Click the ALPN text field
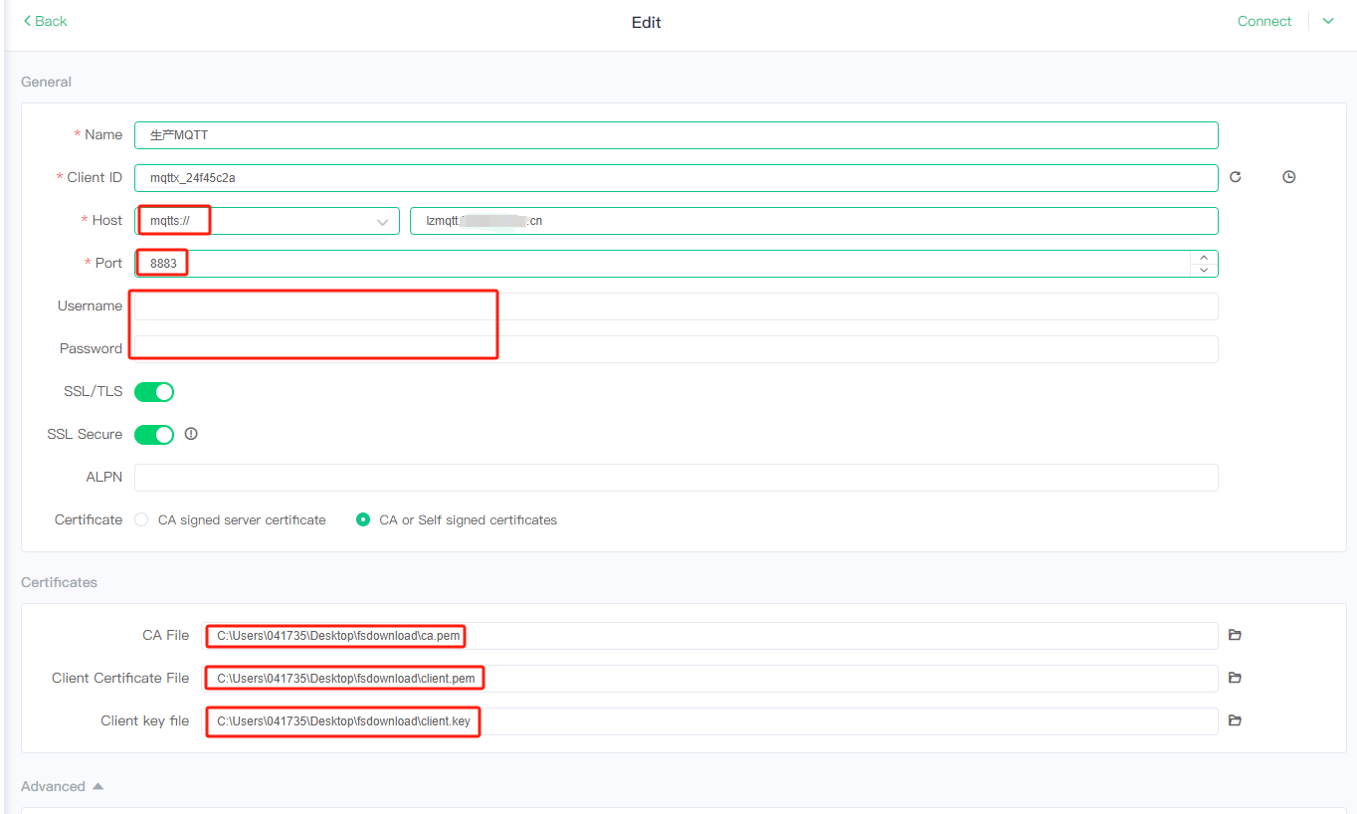The image size is (1357, 814). tap(676, 478)
